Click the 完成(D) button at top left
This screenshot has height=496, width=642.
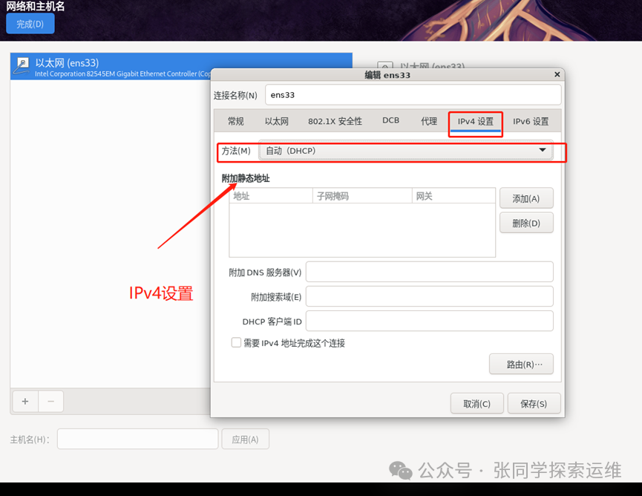(30, 24)
